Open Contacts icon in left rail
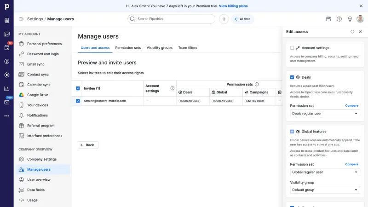Viewport: 368px width, 207px height. point(7,34)
